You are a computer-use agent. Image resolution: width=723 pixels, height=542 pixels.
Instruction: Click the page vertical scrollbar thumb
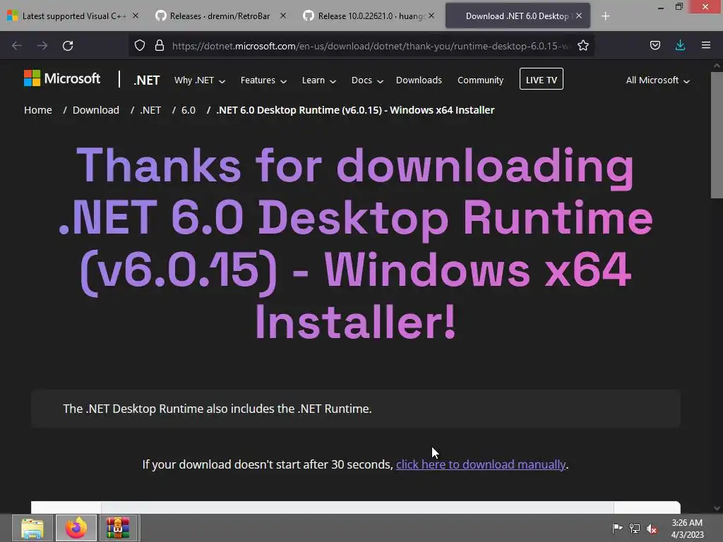717,135
